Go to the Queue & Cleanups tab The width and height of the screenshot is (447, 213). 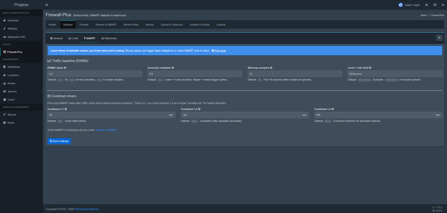coord(172,25)
